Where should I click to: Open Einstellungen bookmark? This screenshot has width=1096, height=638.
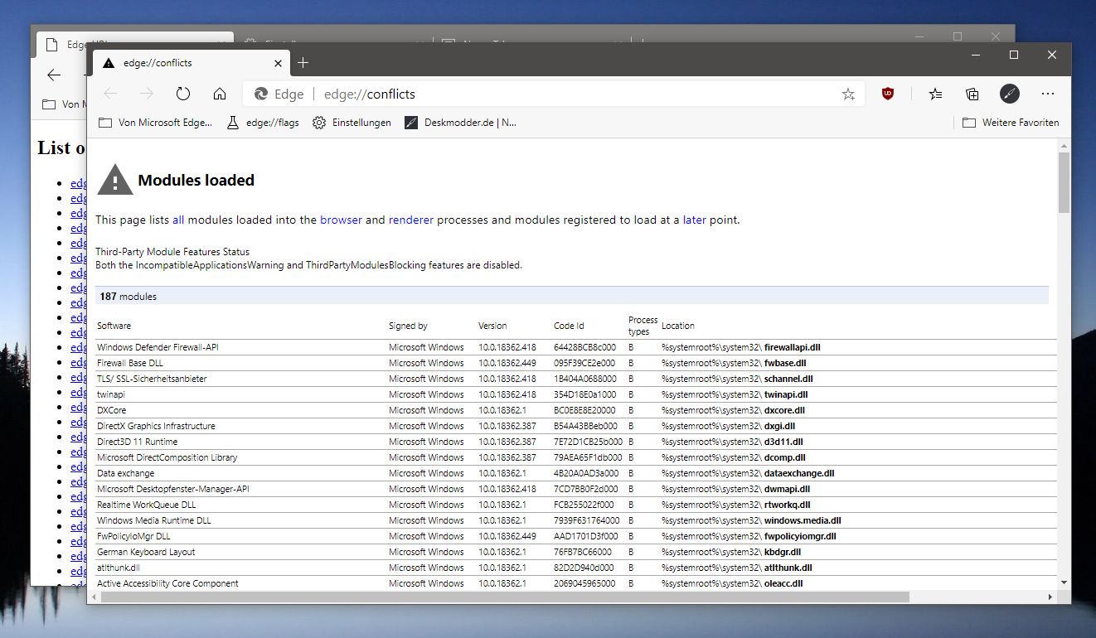point(352,123)
